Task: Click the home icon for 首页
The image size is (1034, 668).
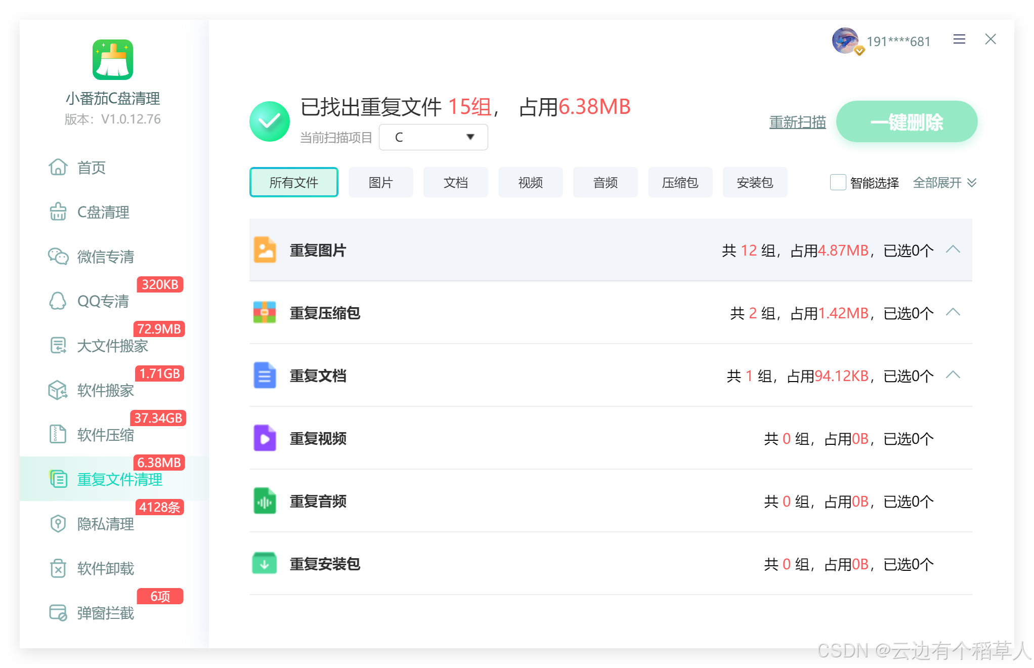Action: pyautogui.click(x=58, y=168)
